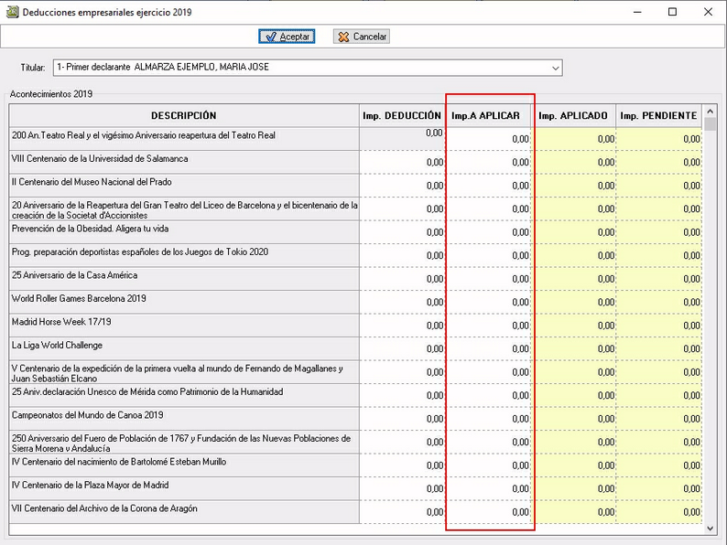Select the VIII Centenario Universidad de Salamanca row

[x=184, y=162]
